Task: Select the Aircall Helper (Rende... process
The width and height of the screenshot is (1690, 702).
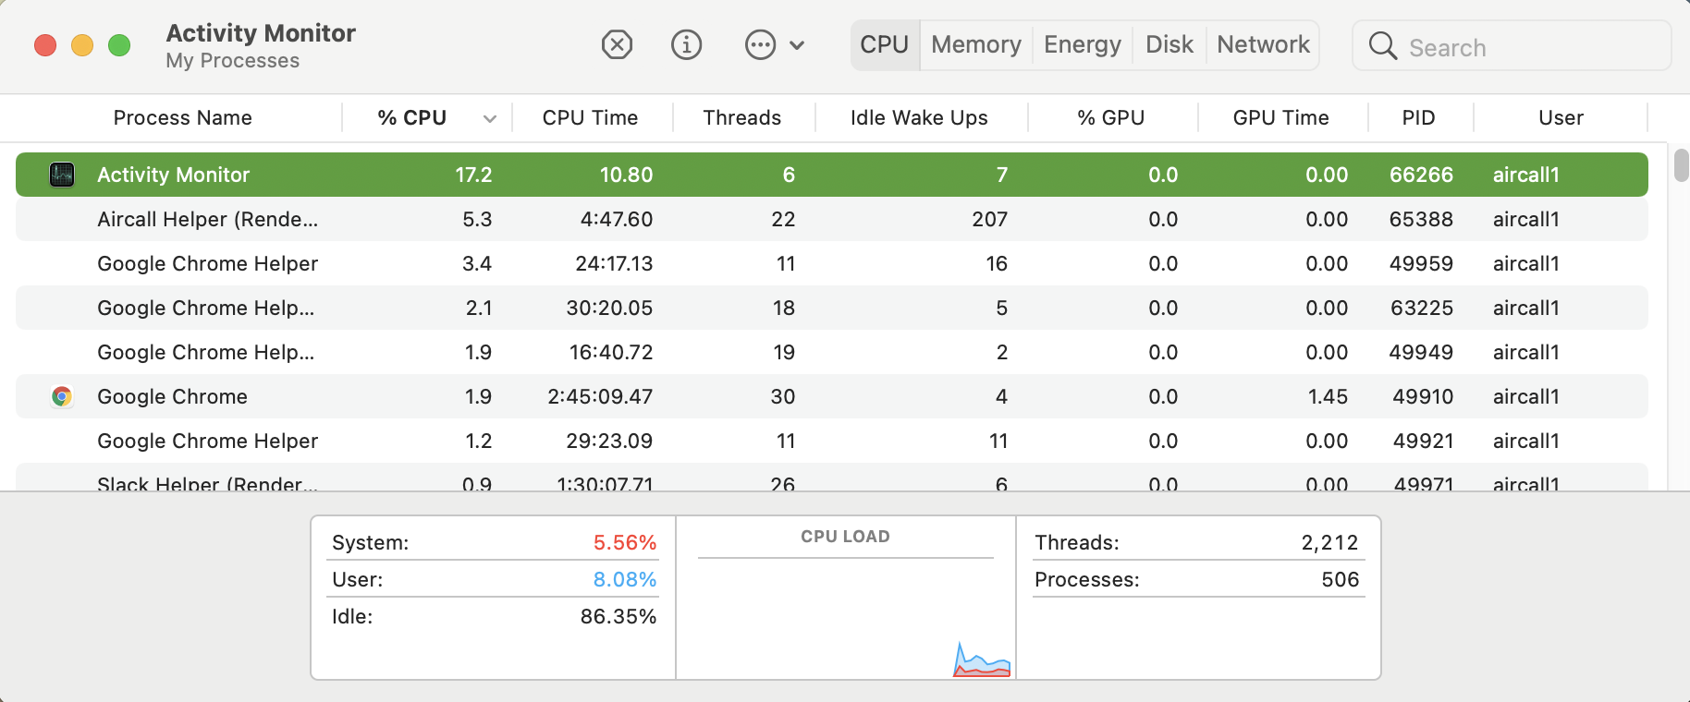Action: [x=208, y=219]
